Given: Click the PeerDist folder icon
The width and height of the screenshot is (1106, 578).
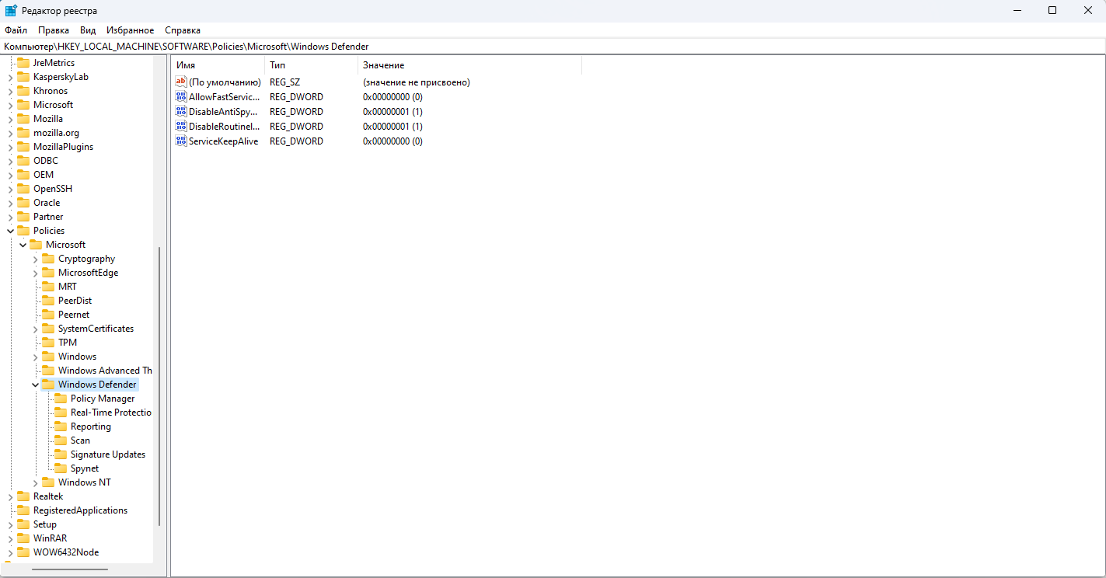Looking at the screenshot, I should [47, 300].
